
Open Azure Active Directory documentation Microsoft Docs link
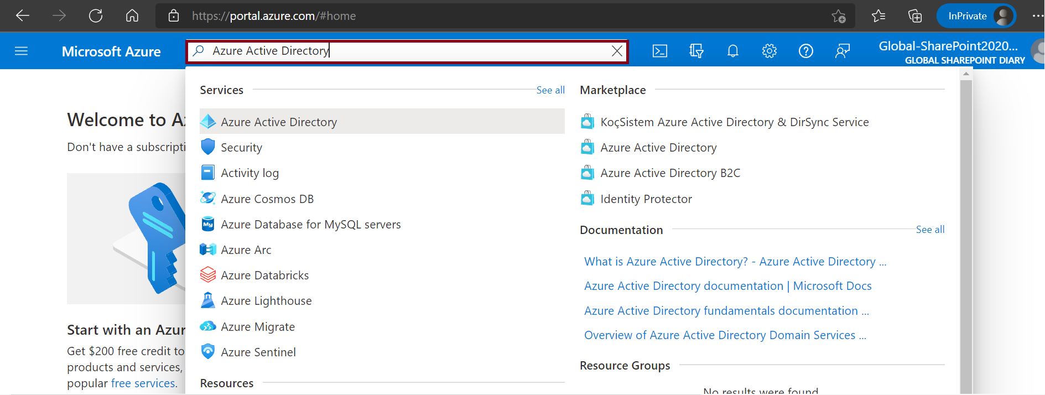click(x=728, y=286)
